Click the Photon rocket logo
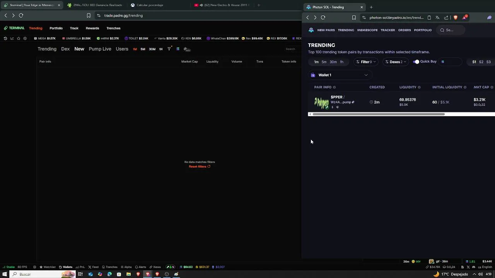The width and height of the screenshot is (495, 278). click(311, 30)
